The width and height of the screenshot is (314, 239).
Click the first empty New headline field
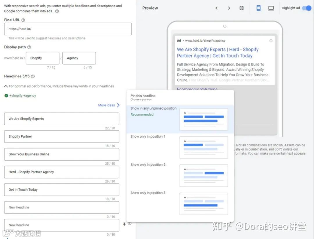pos(61,207)
